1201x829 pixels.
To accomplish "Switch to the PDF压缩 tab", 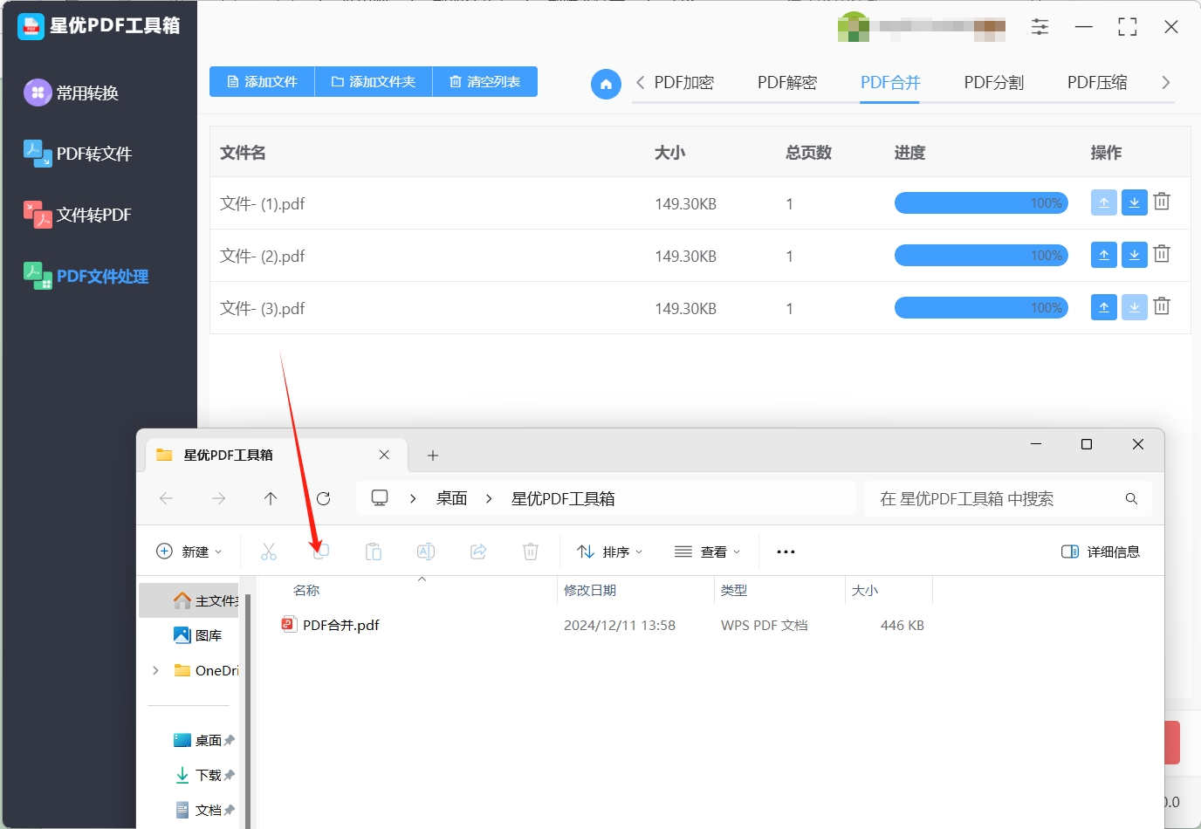I will (x=1097, y=83).
